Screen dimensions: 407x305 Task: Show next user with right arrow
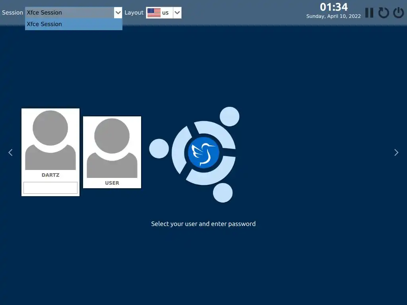[x=396, y=152]
